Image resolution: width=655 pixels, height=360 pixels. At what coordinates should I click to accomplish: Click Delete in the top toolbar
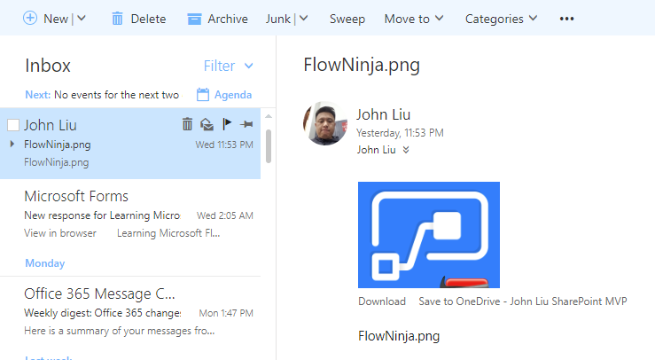(138, 19)
